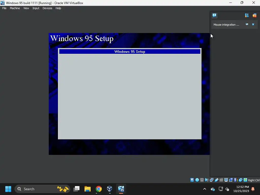260x195 pixels.
Task: Click the hard disk activity indicator
Action: (192, 180)
